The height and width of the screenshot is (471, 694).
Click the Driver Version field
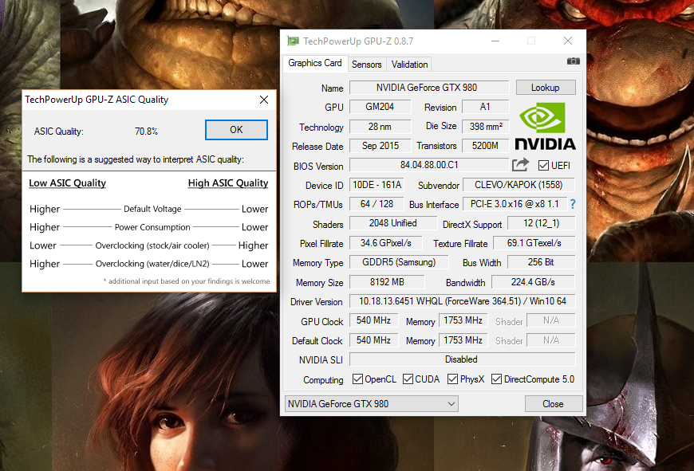[x=462, y=301]
